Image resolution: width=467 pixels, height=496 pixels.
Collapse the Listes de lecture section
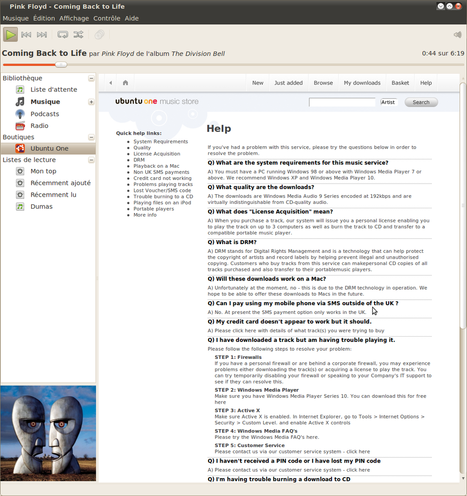91,160
